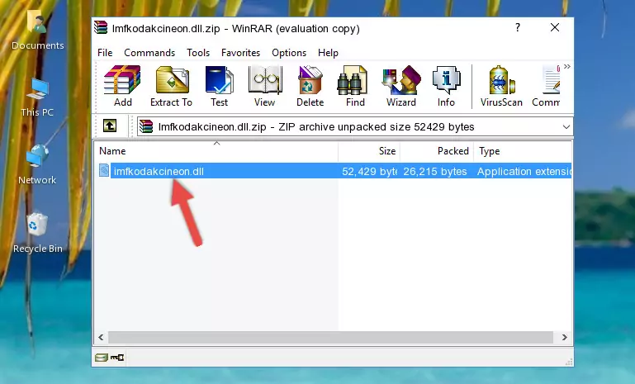The height and width of the screenshot is (384, 635).
Task: Click the drive icon in status bar
Action: pos(102,358)
